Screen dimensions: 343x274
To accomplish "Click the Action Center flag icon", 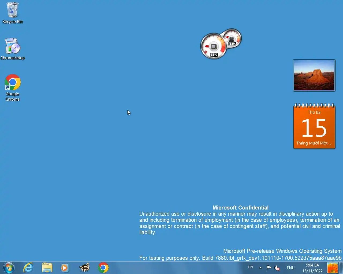I will click(x=269, y=268).
